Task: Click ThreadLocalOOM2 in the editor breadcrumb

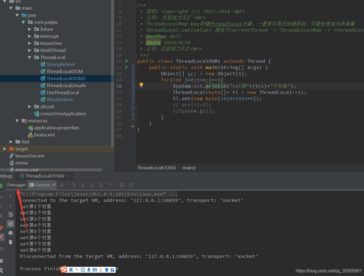Action: pos(157,168)
